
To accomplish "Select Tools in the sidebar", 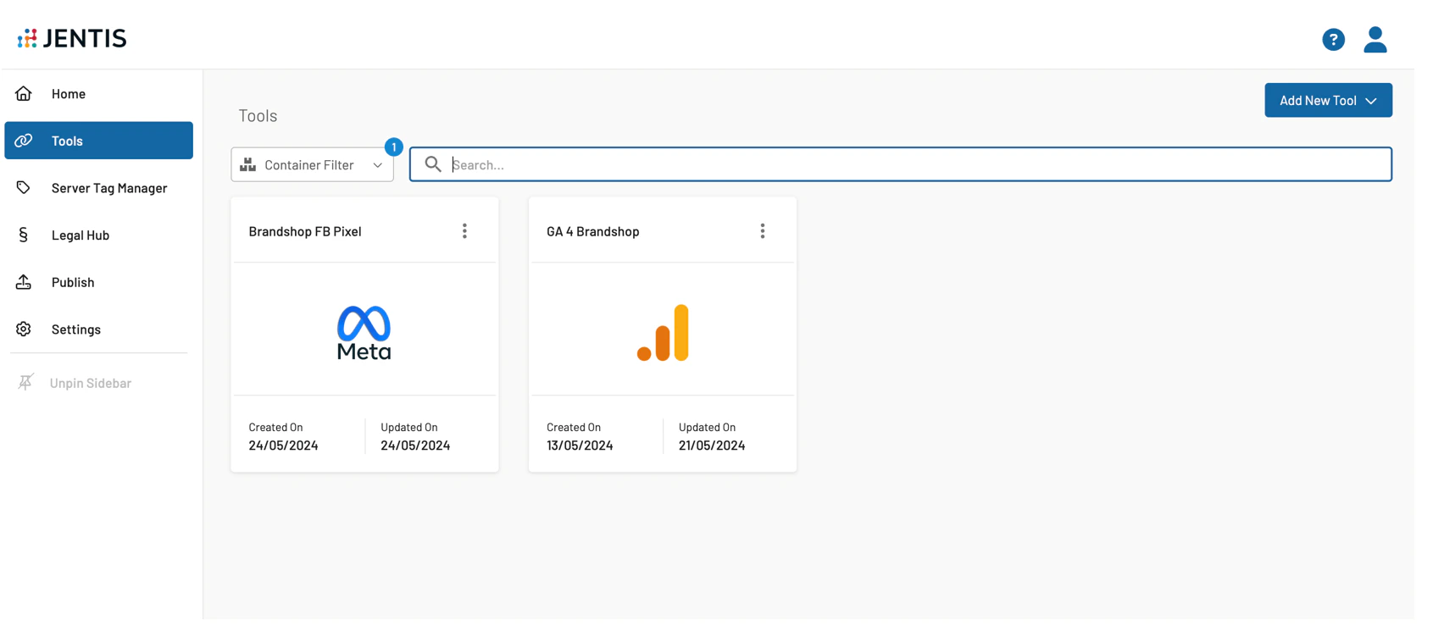I will (x=98, y=141).
